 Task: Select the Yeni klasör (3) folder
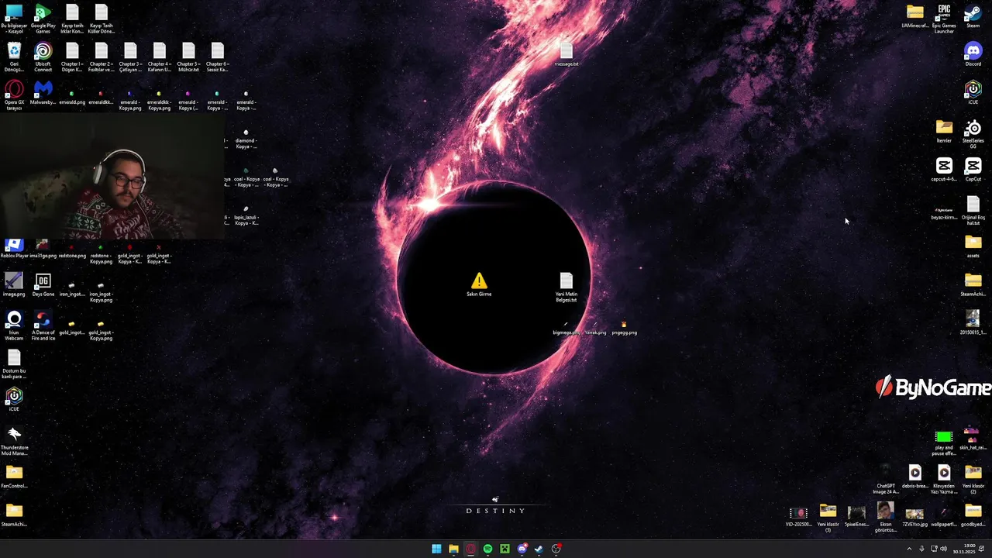[828, 518]
